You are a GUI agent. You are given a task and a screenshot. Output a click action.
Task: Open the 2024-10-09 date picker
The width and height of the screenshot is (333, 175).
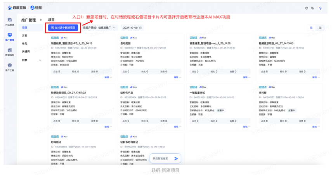tap(132, 28)
